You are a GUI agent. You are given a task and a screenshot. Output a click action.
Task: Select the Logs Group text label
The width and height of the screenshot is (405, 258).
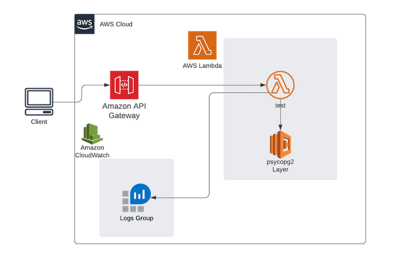(136, 218)
